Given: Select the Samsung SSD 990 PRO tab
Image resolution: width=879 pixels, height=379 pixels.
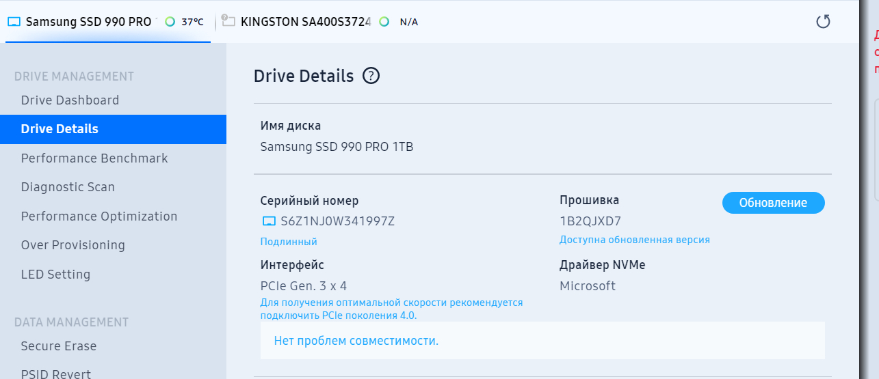Looking at the screenshot, I should pos(88,22).
